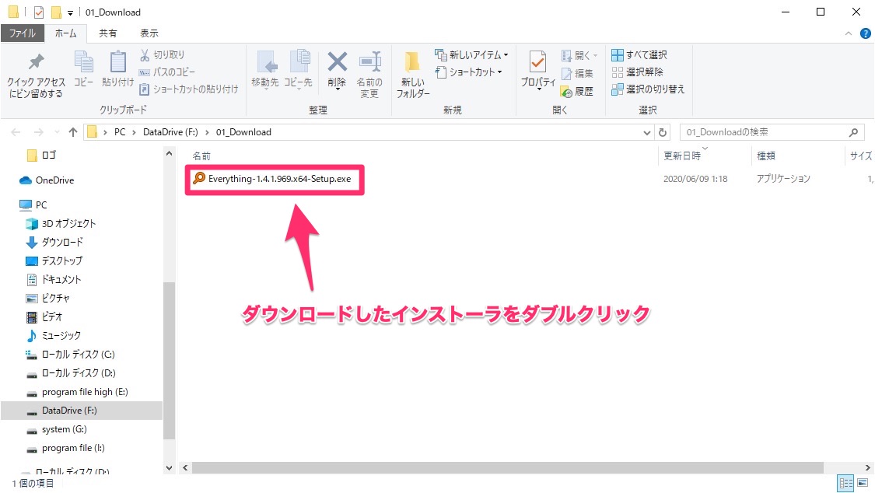Click the Paste (貼り付け) icon
Viewport: 875px width, 493px height.
(117, 63)
